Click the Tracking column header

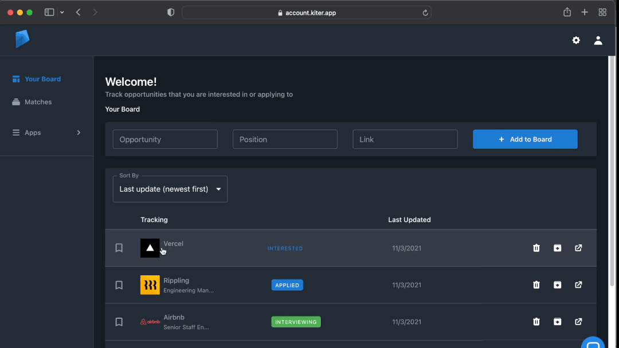[x=154, y=220]
